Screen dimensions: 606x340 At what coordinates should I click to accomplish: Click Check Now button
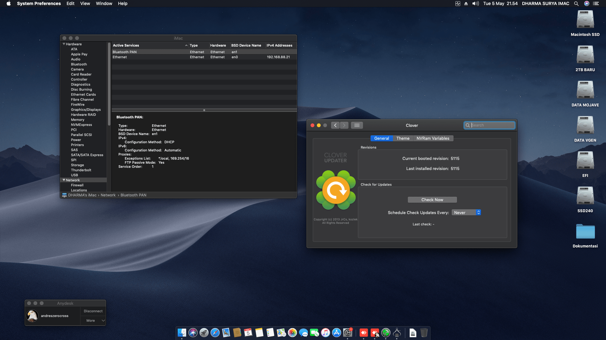pyautogui.click(x=432, y=200)
